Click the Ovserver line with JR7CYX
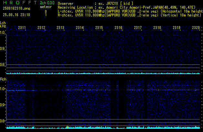This screenshot has height=132, width=203. click(96, 4)
